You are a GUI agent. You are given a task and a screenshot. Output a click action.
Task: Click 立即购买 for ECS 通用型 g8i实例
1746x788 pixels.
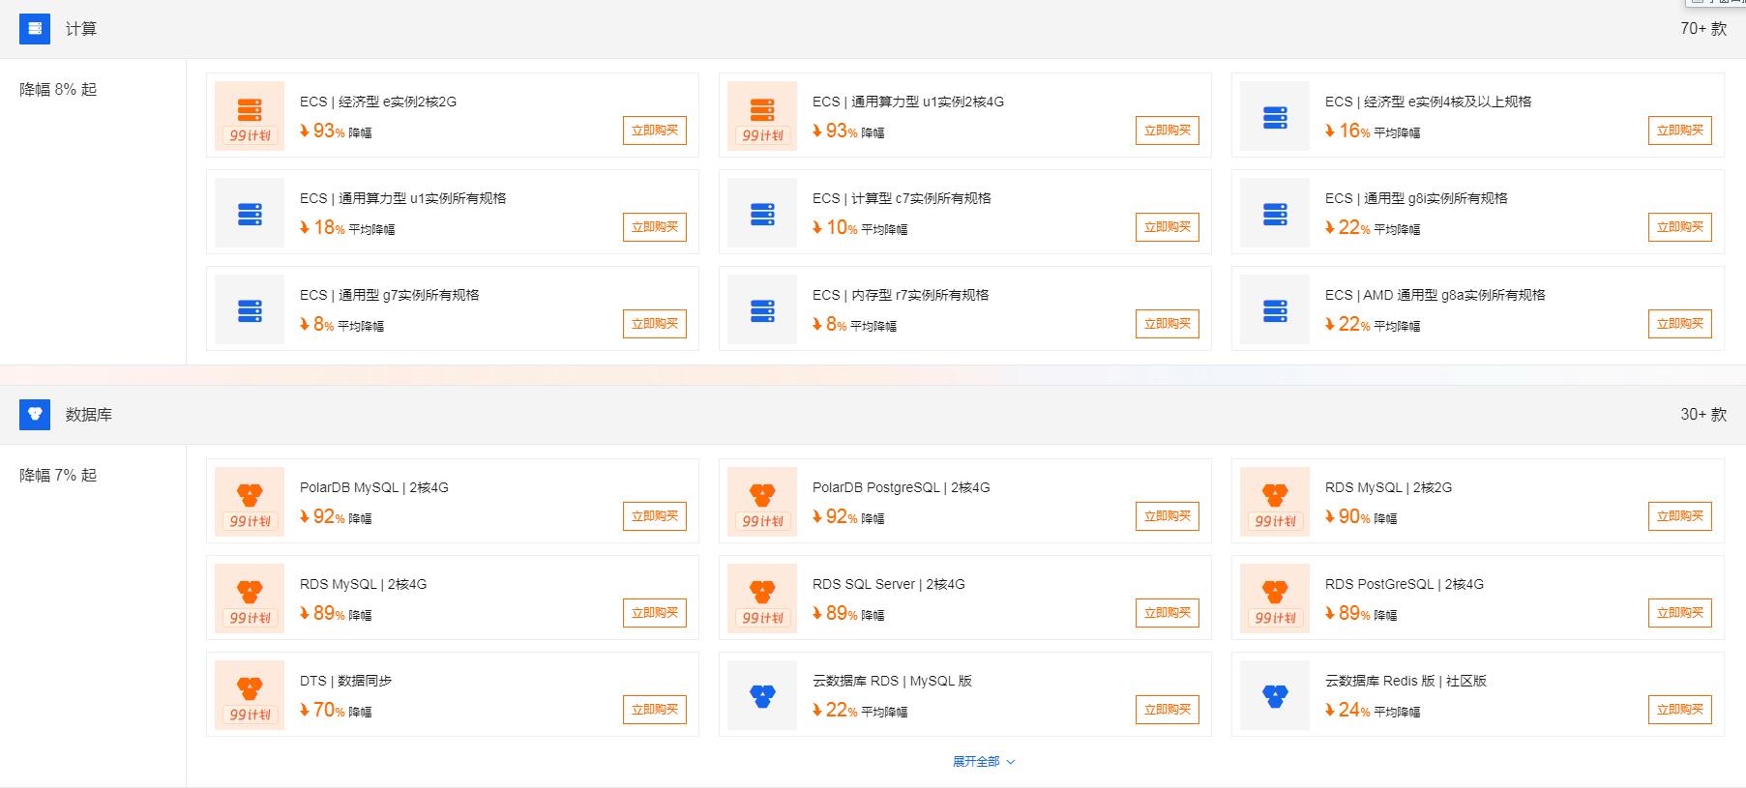pyautogui.click(x=1680, y=227)
